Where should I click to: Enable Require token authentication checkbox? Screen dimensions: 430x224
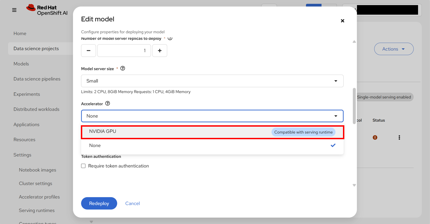pyautogui.click(x=83, y=166)
